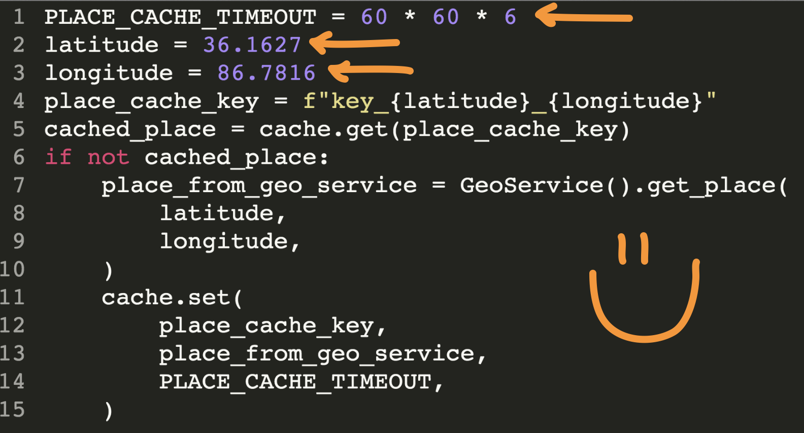Click cache.set( on line 11
Screen dimensions: 804x433
point(172,298)
